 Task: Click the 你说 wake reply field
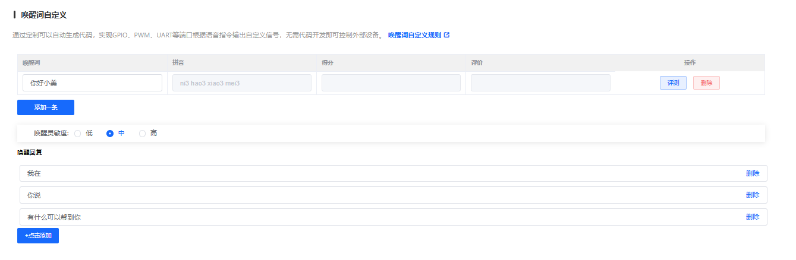coord(380,195)
